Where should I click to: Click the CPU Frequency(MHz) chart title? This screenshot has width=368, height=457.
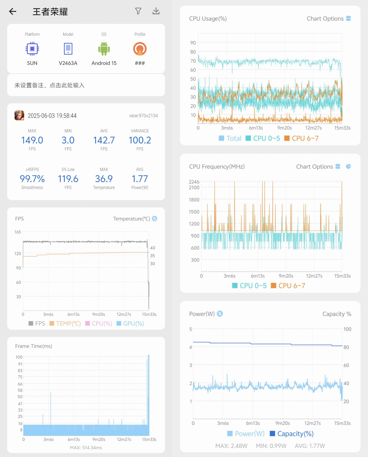coord(217,167)
